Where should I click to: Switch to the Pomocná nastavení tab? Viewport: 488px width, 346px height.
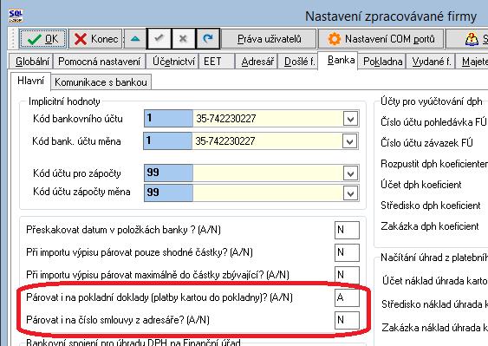(x=100, y=62)
